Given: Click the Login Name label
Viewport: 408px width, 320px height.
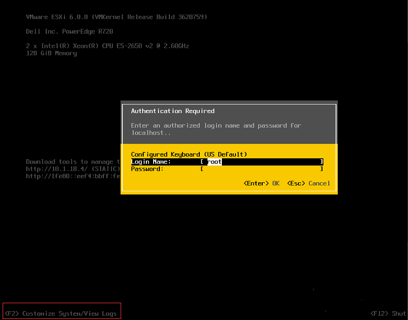Looking at the screenshot, I should click(x=151, y=162).
